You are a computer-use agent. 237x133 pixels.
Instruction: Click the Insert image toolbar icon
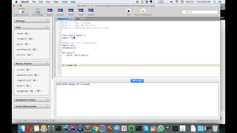pos(37,12)
